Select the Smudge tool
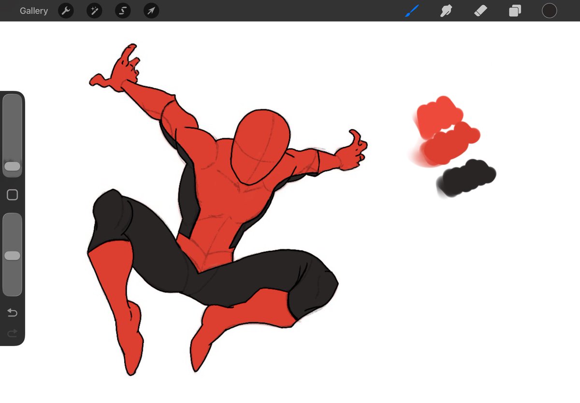Screen dimensions: 580x403 pos(446,11)
